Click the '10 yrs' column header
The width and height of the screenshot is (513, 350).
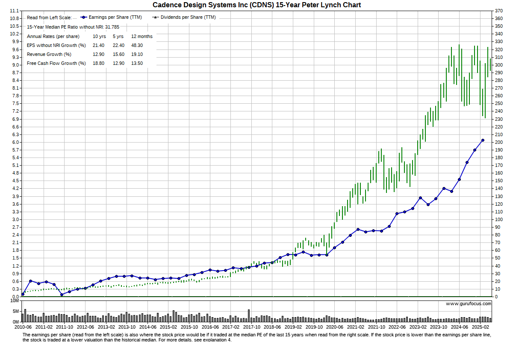(x=99, y=36)
